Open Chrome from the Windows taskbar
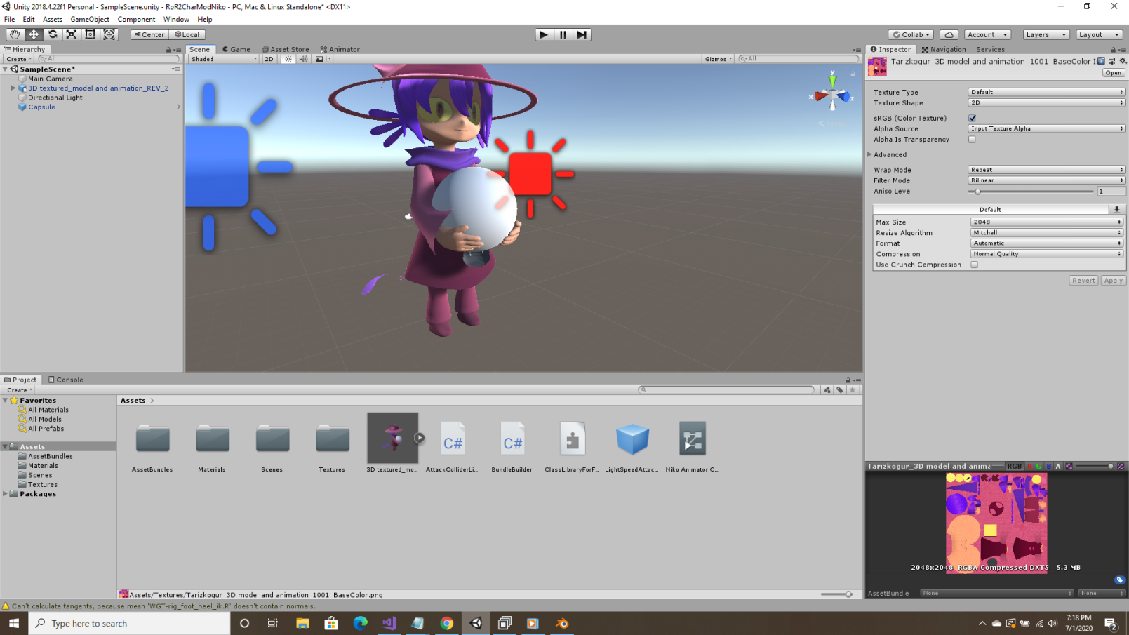Screen dimensions: 1129x635 coord(447,623)
